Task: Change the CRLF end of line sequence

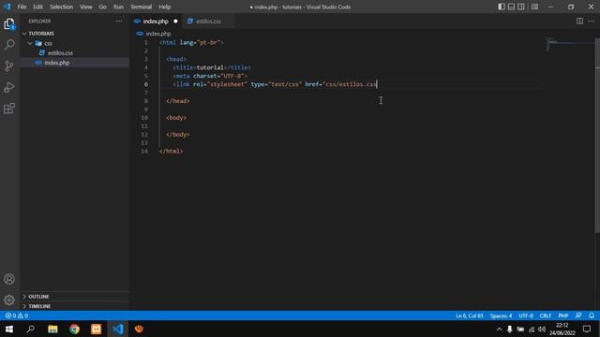Action: [546, 315]
